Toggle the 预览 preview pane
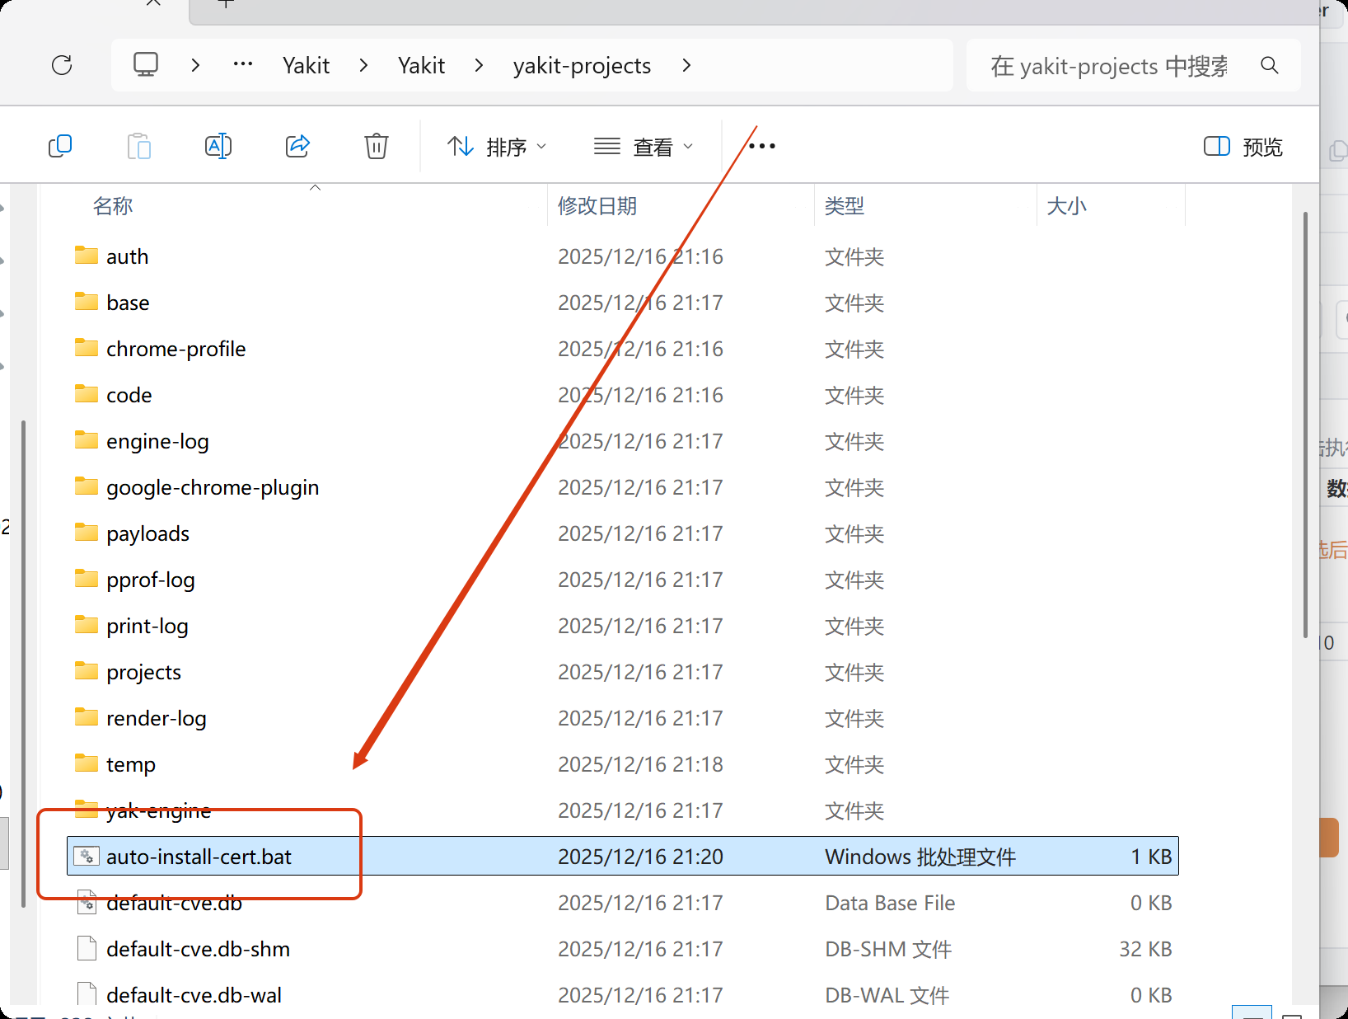The height and width of the screenshot is (1019, 1348). pos(1243,147)
